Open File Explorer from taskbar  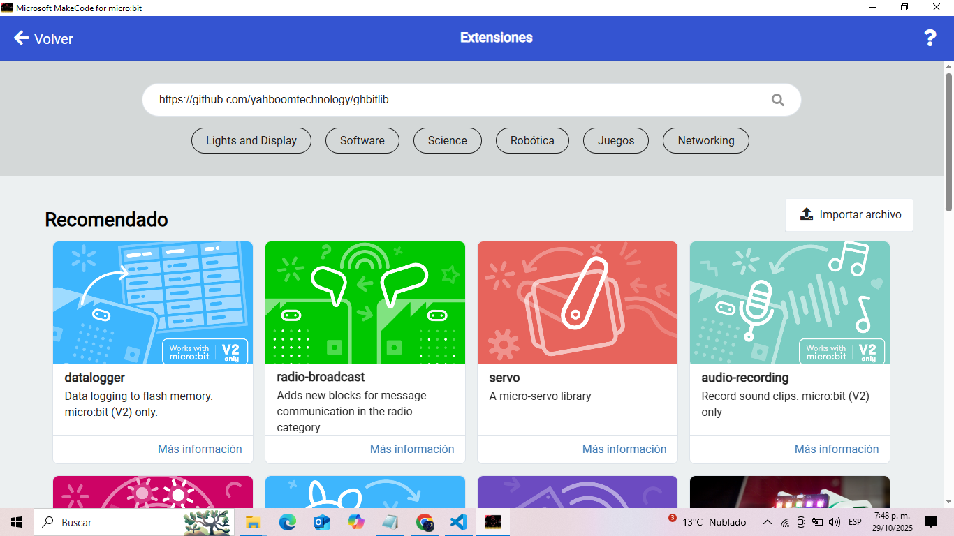[253, 522]
